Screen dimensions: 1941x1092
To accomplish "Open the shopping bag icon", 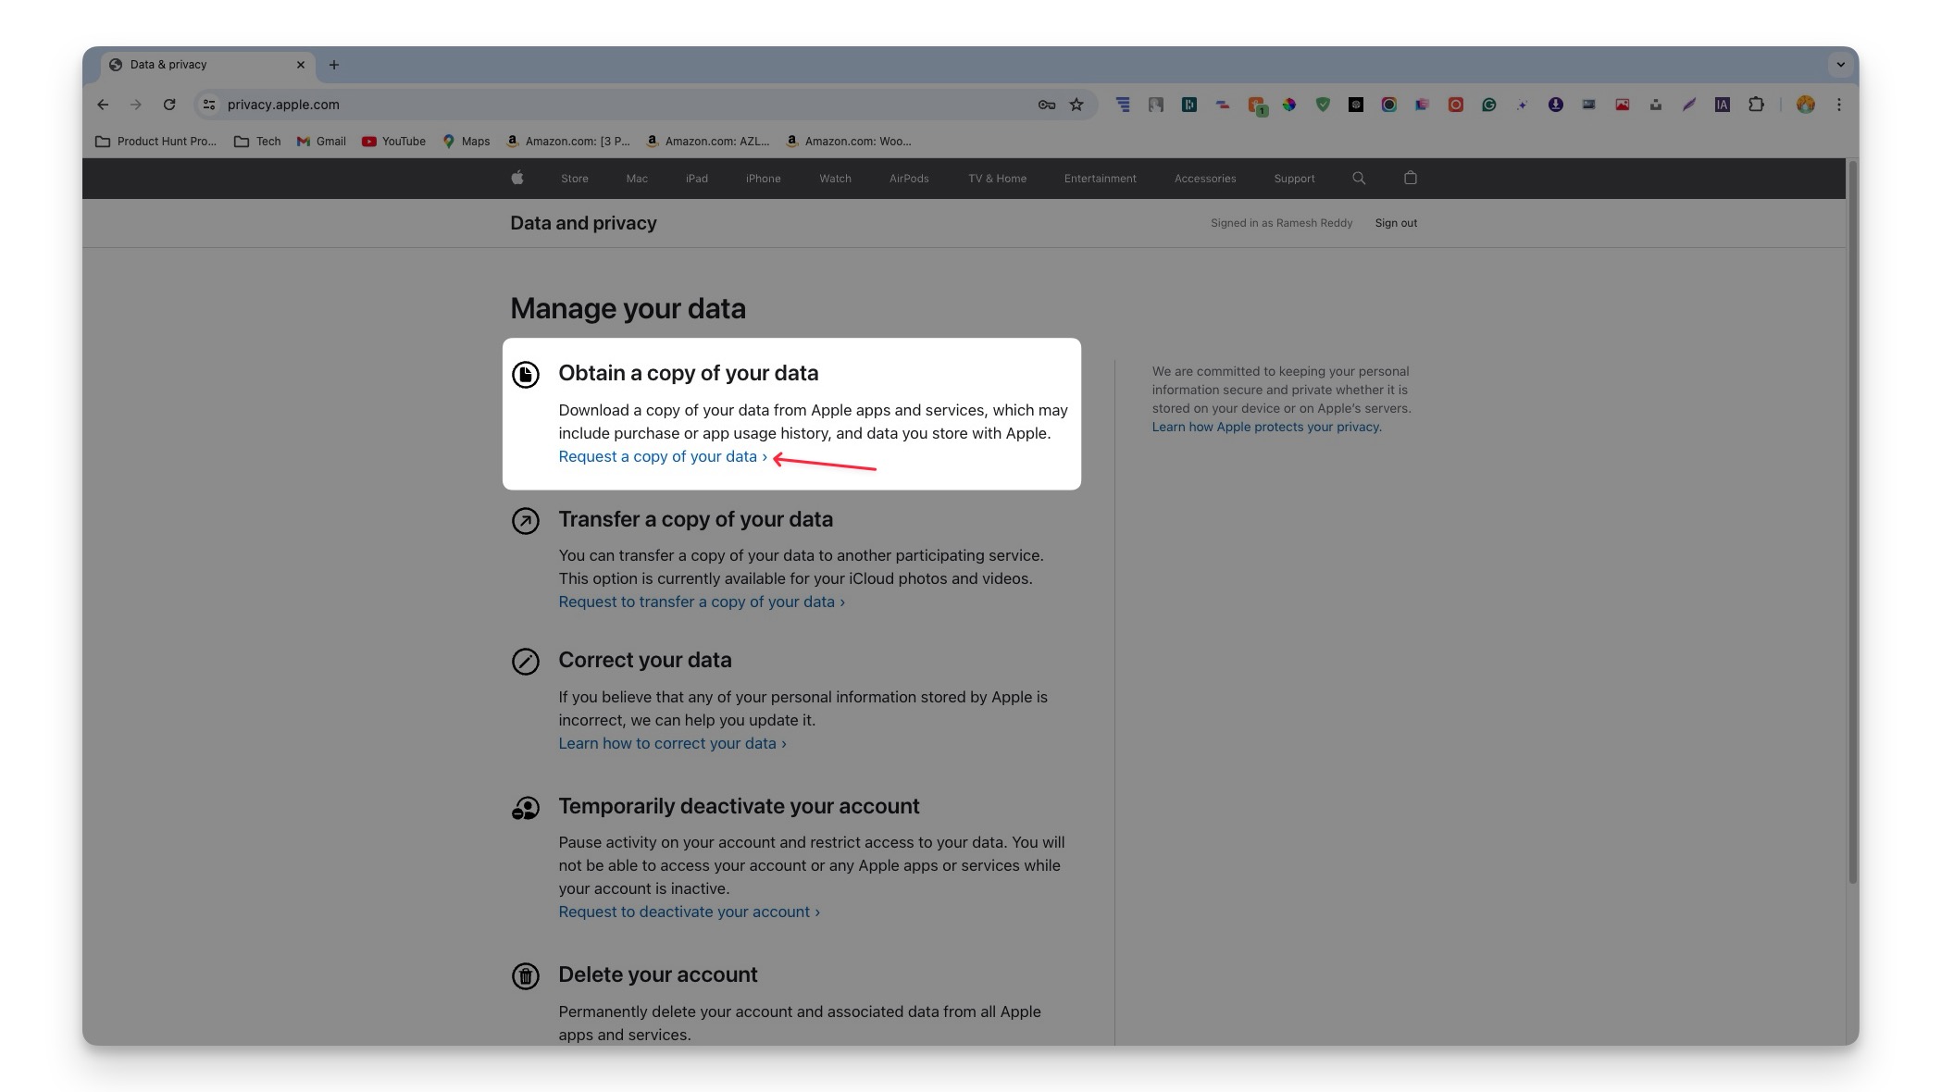I will (1411, 178).
